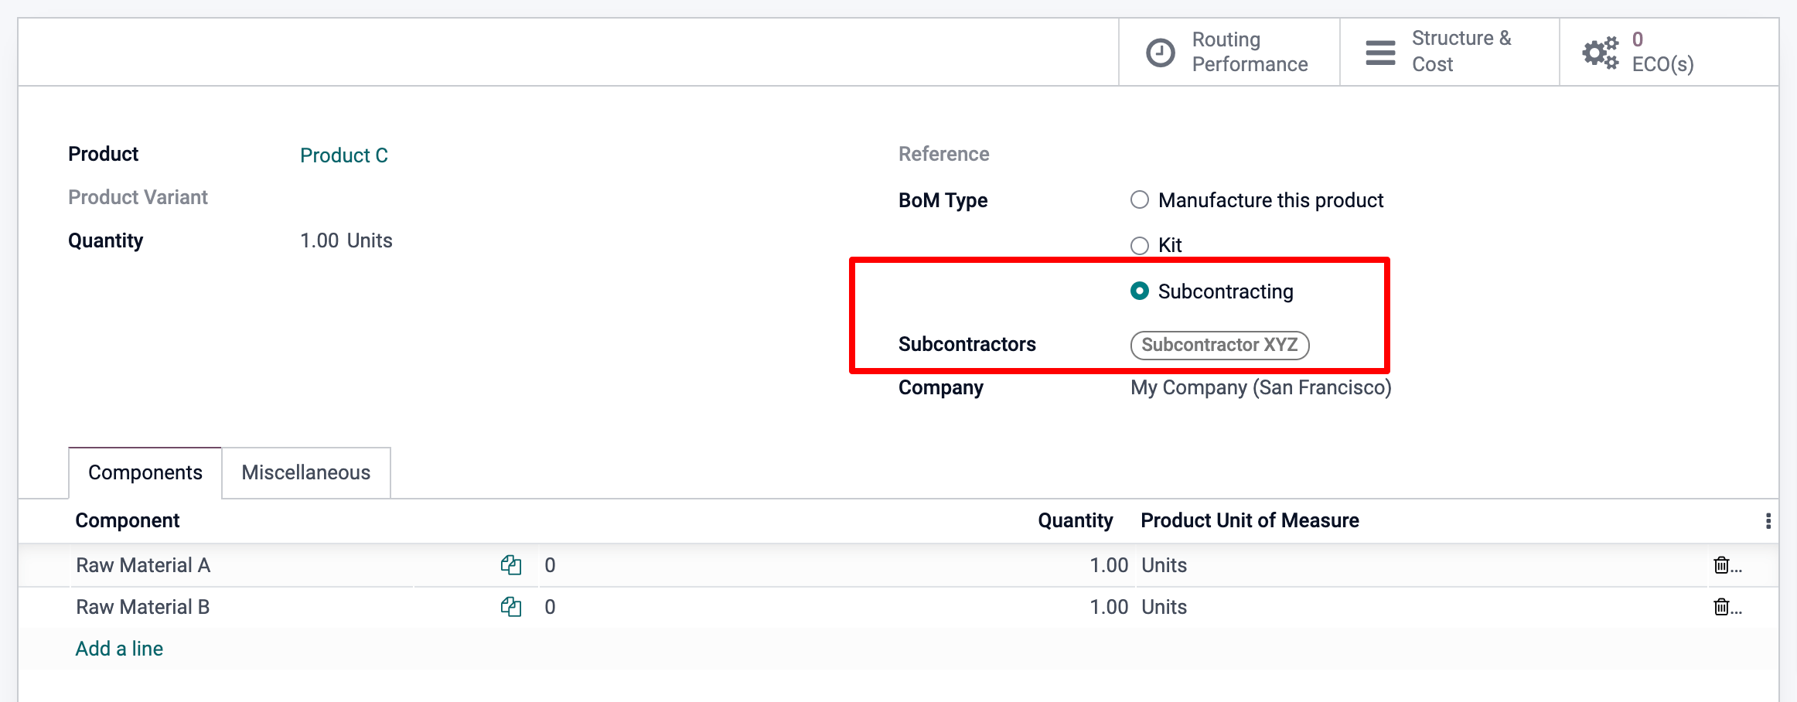Click the 1.00 quantity field for Product C

coord(319,240)
